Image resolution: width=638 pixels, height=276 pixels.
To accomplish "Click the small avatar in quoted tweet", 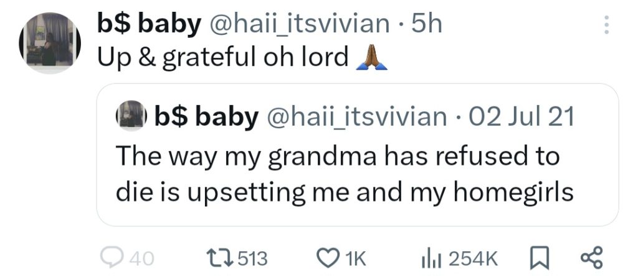I will (131, 116).
